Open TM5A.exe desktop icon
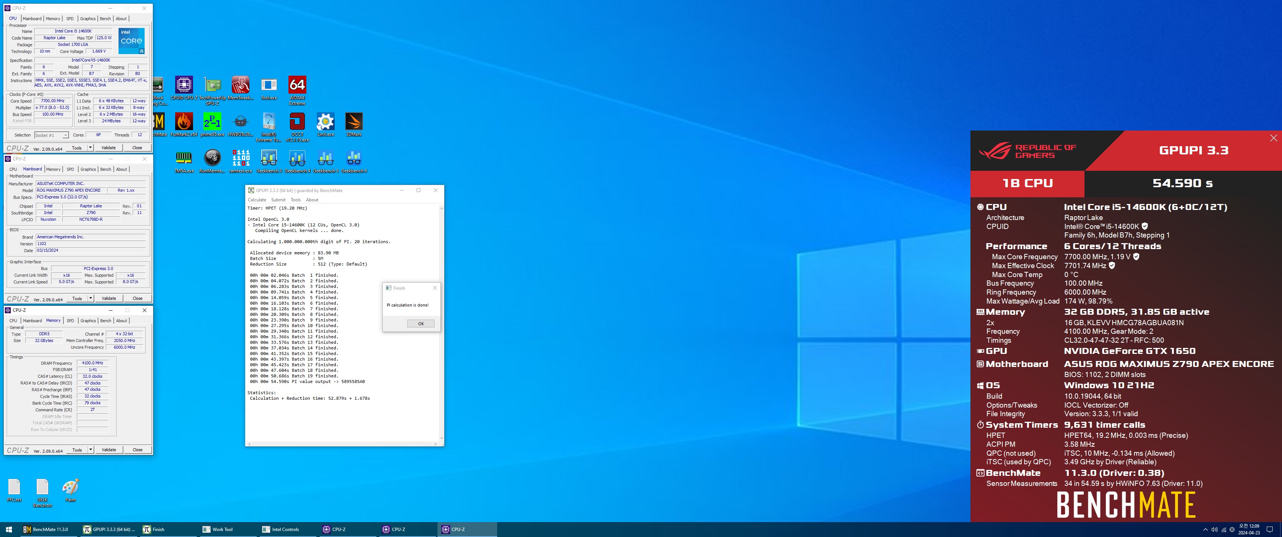The image size is (1282, 537). click(184, 161)
